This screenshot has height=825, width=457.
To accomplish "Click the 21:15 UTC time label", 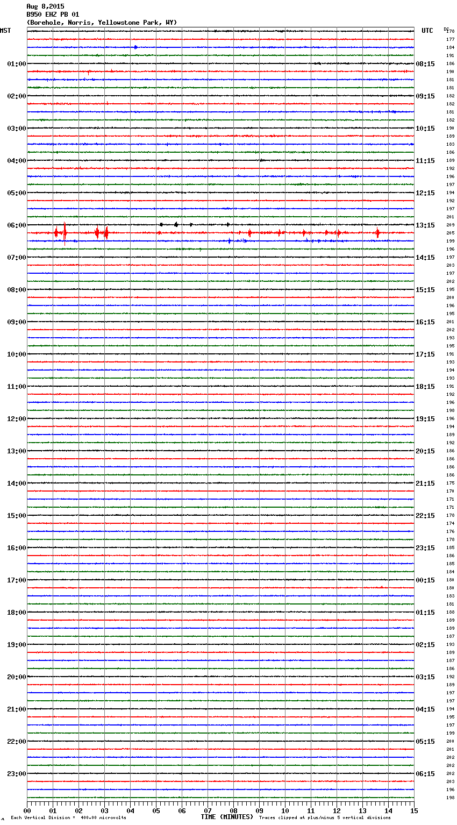I will click(425, 483).
